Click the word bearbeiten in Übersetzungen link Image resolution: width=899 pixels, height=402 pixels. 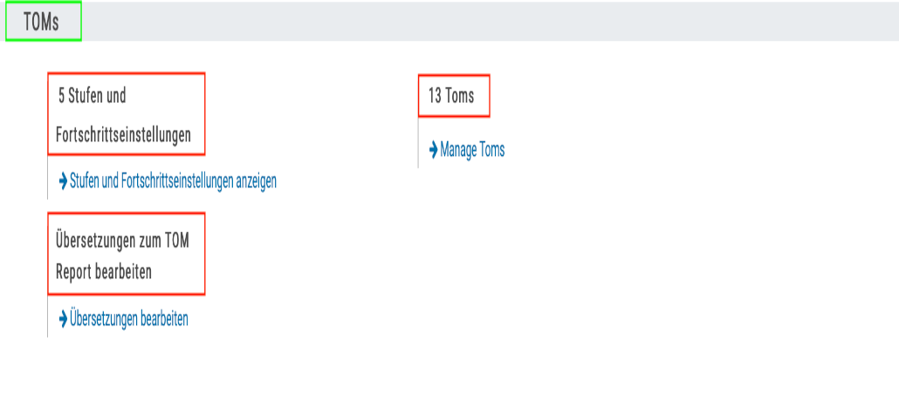[x=162, y=318]
